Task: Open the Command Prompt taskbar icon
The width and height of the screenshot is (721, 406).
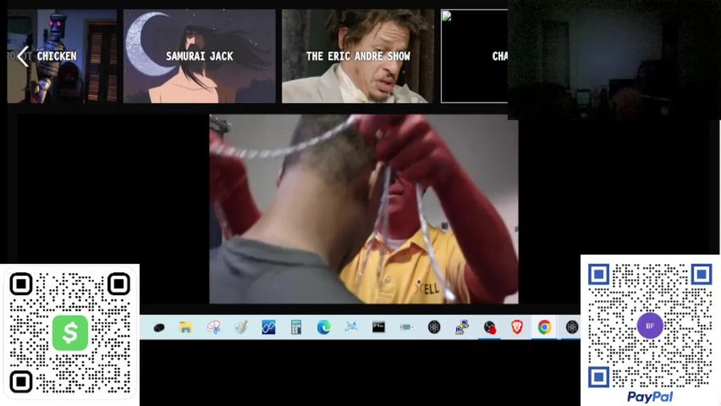Action: click(x=379, y=327)
